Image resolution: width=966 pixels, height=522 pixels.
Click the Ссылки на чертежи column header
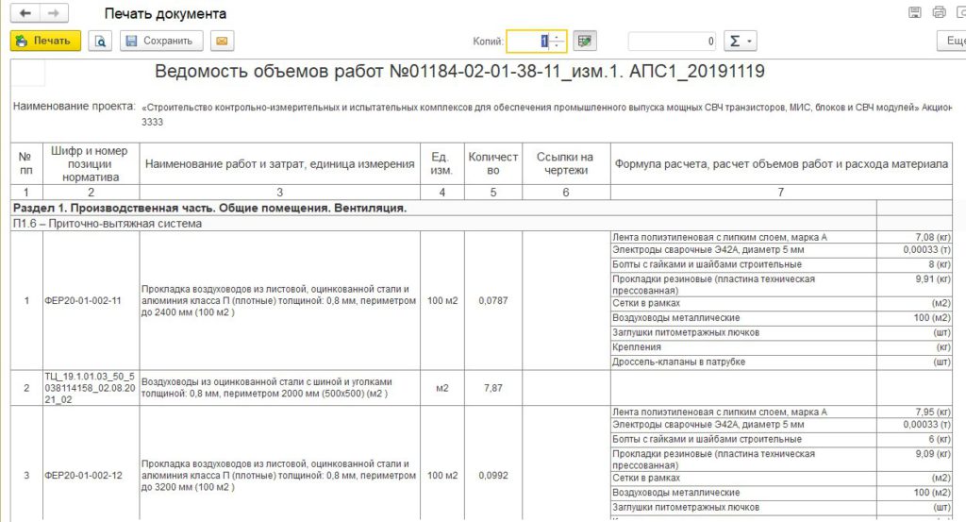click(566, 164)
